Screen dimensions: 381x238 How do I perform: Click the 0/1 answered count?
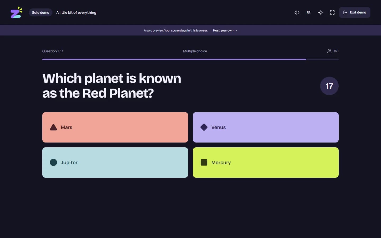tap(336, 51)
